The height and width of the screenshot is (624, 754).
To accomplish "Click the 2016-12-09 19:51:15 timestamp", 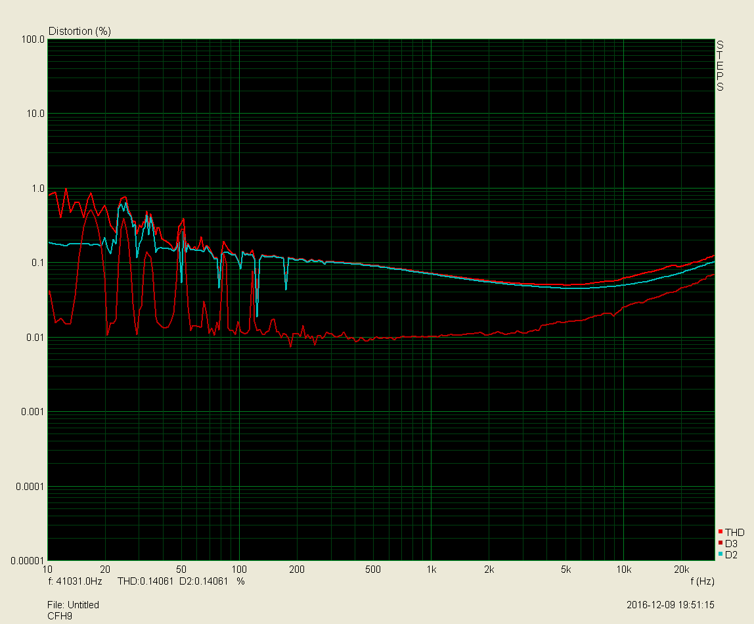I will pyautogui.click(x=671, y=605).
